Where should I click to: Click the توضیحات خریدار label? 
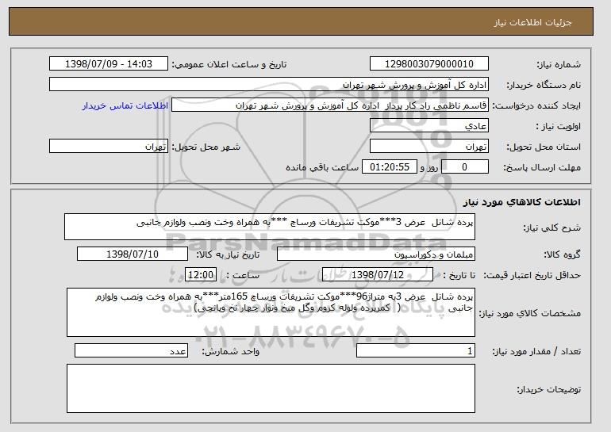click(x=548, y=389)
